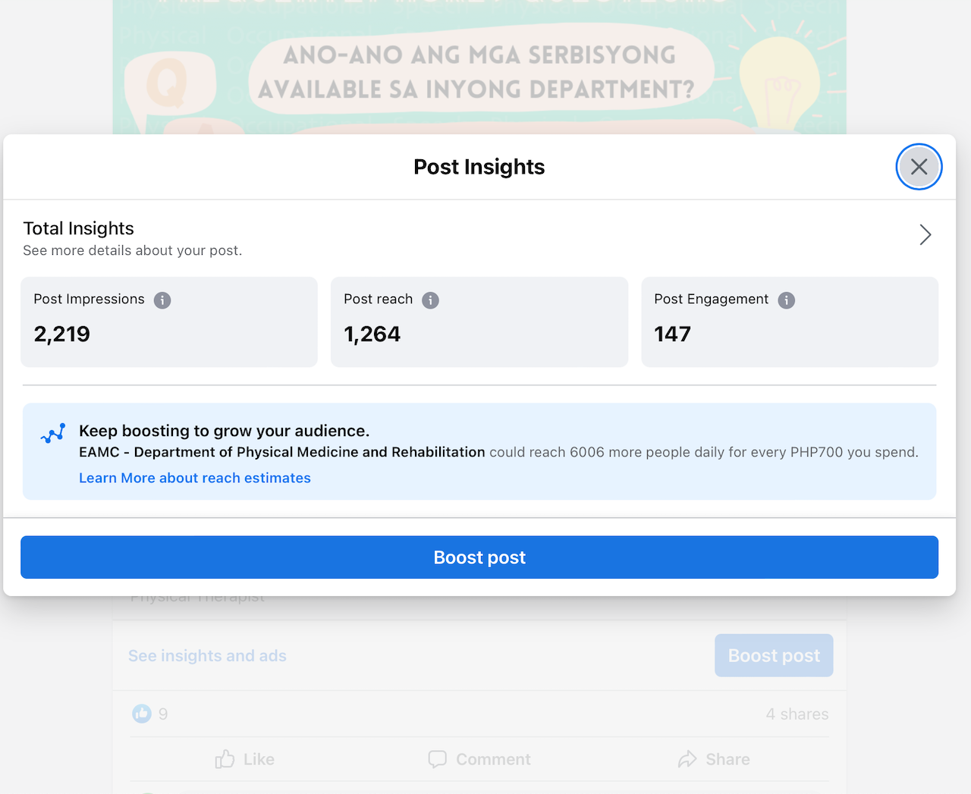Click the Total Insights heading
Viewport: 971px width, 794px height.
pos(79,228)
